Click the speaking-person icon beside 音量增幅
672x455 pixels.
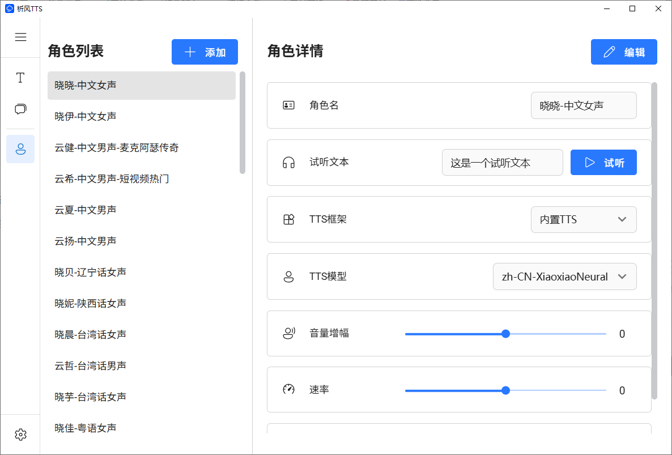pyautogui.click(x=289, y=333)
